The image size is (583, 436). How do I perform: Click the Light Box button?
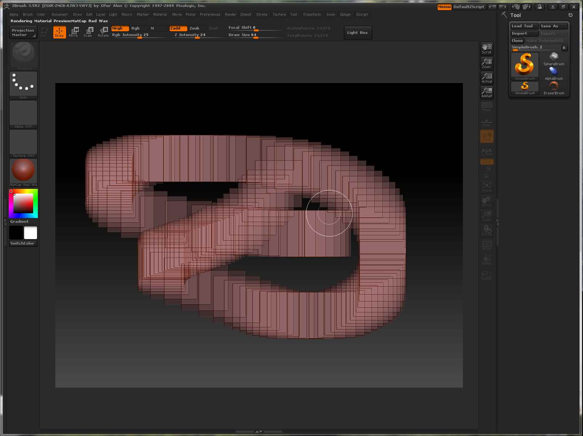pos(357,33)
